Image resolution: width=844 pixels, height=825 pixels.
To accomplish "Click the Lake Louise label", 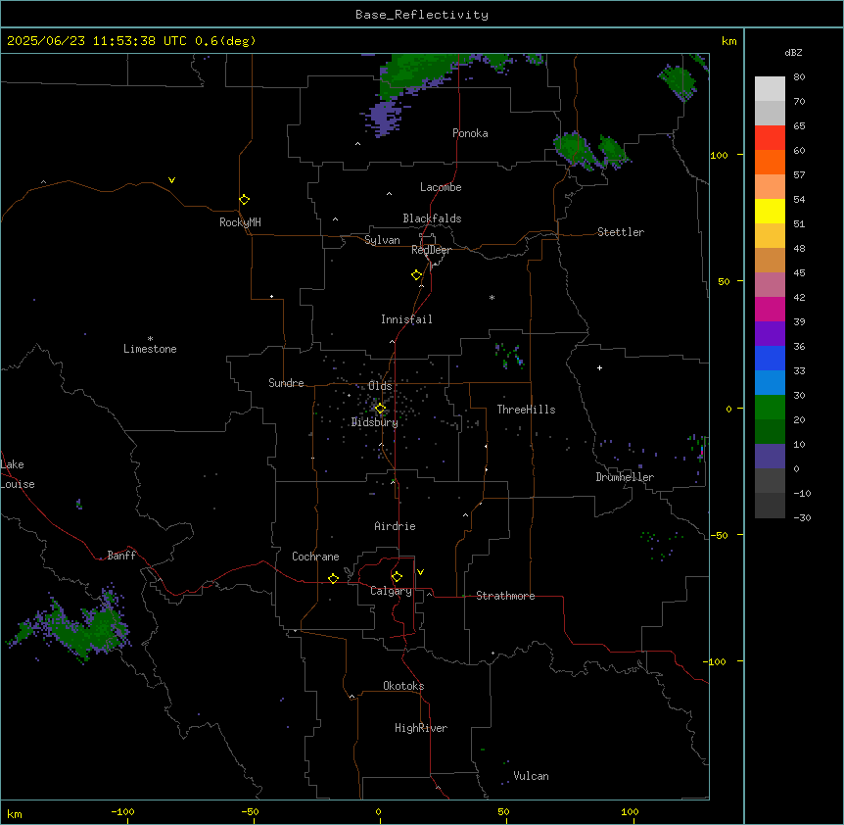I will 18,474.
